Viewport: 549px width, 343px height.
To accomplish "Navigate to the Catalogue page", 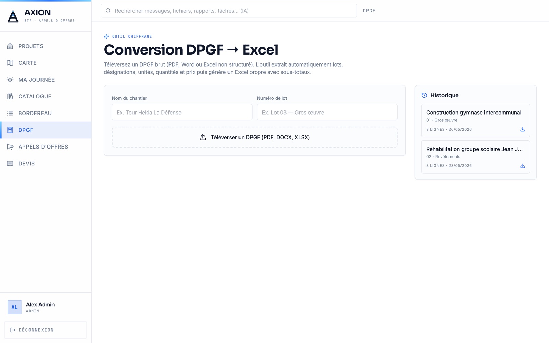I will point(46,97).
